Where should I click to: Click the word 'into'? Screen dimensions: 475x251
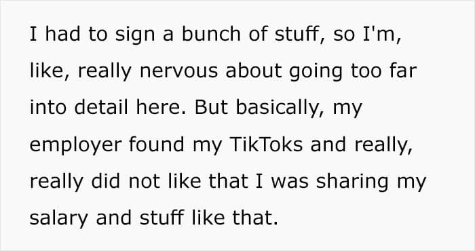pyautogui.click(x=48, y=107)
